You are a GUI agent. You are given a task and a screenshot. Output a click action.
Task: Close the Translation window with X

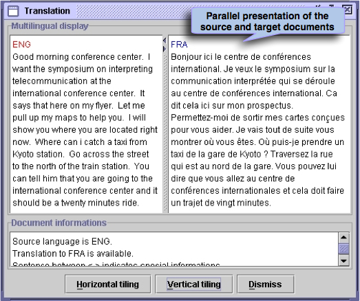(x=348, y=10)
